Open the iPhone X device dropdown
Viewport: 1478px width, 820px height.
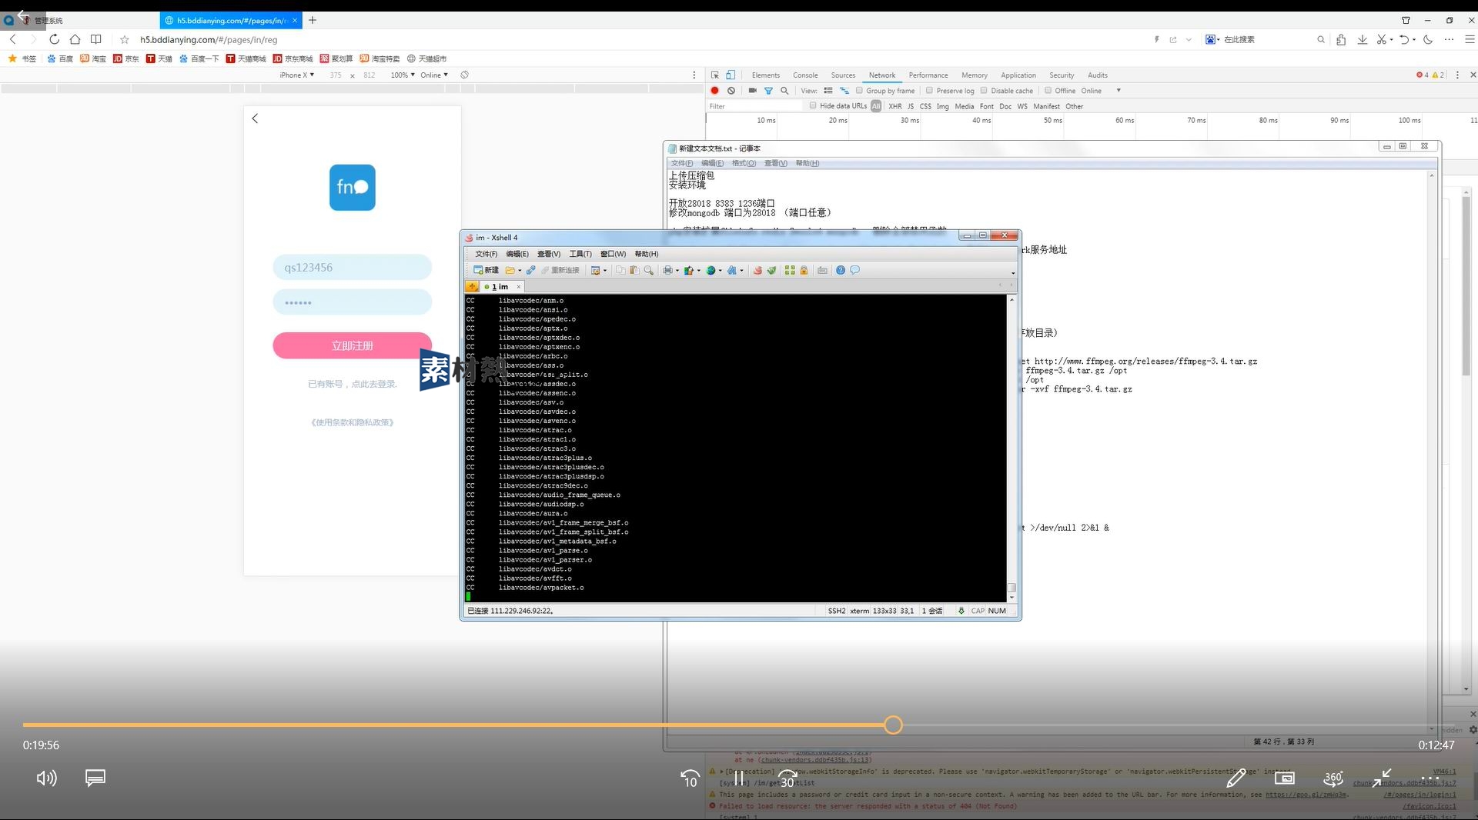tap(296, 75)
